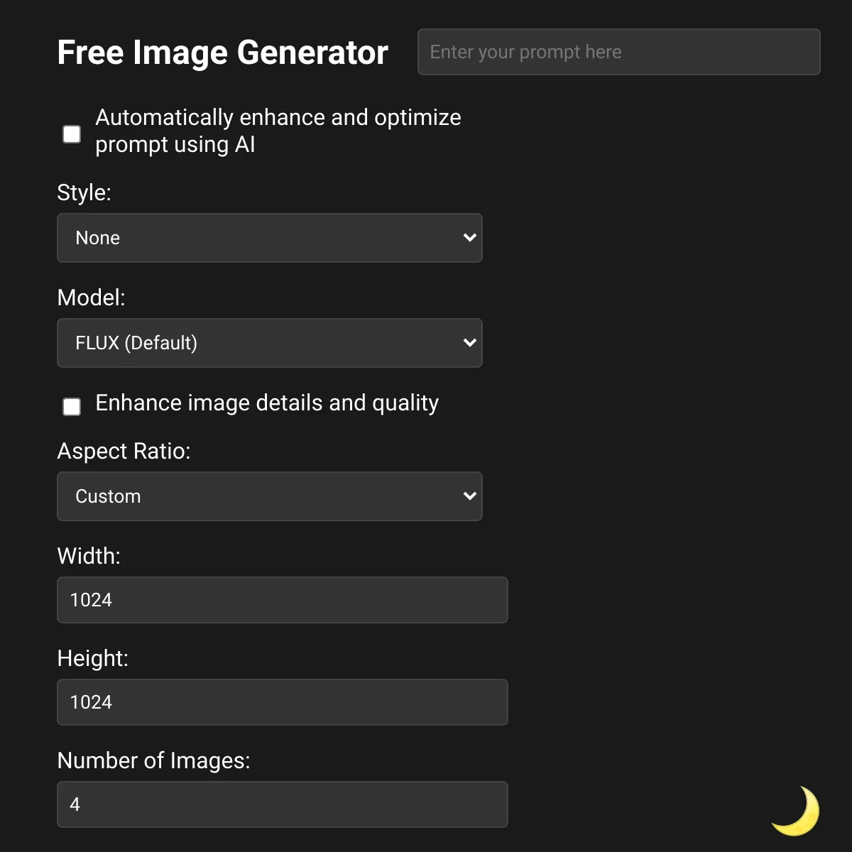
Task: Click into the Width field with 1024
Action: [283, 600]
